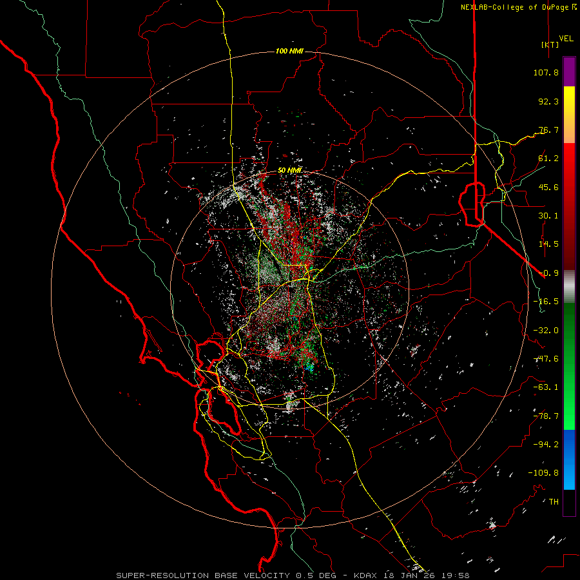
Task: Click the Super-Resolution Base Velocity caption
Action: 293,575
